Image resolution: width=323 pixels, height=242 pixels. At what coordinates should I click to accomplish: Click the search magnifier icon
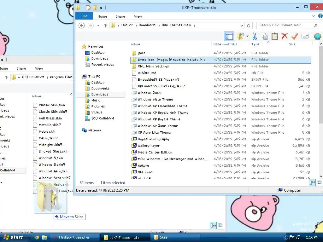click(315, 25)
